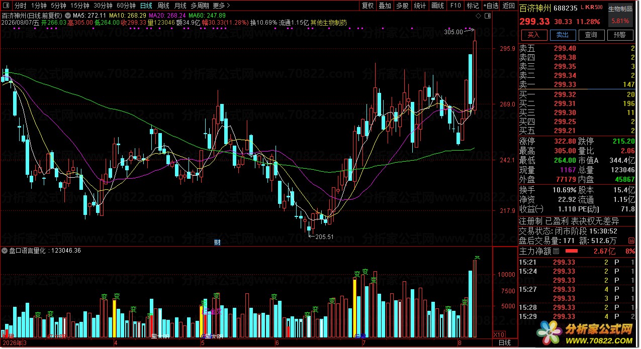Image resolution: width=641 pixels, height=349 pixels.
Task: Click the 卖出 sell button
Action: click(x=562, y=35)
